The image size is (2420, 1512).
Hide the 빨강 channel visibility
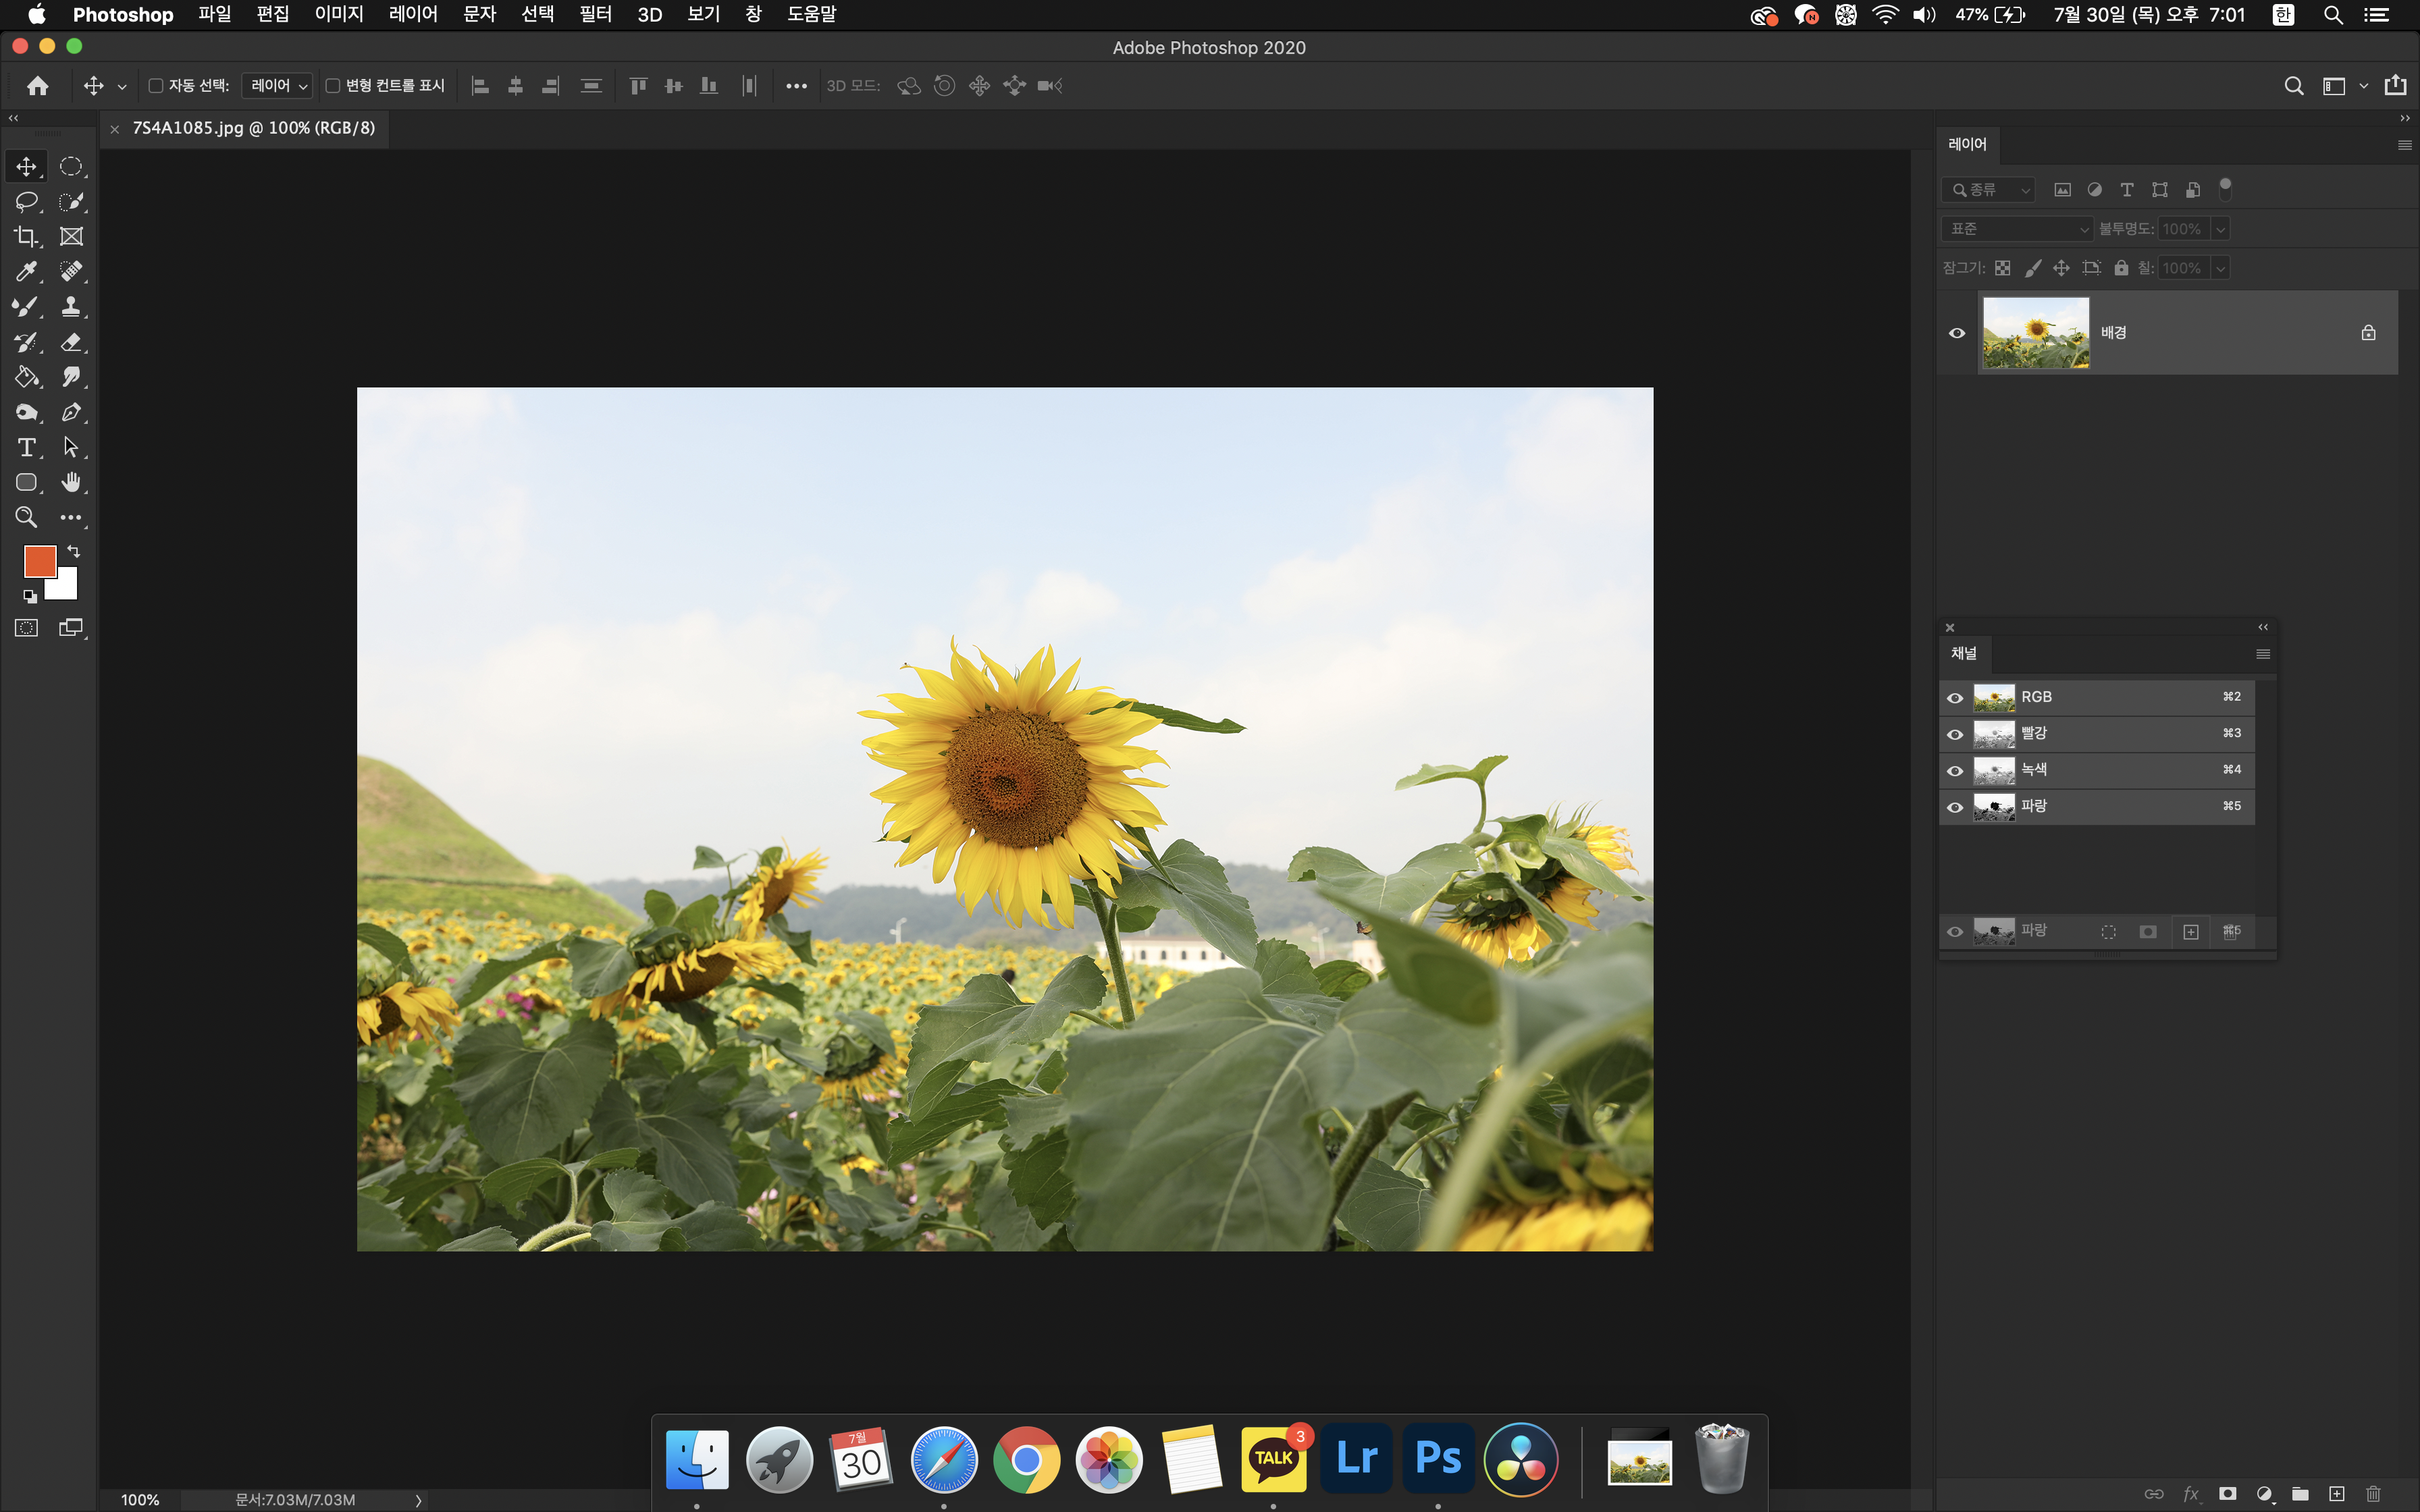[1955, 734]
